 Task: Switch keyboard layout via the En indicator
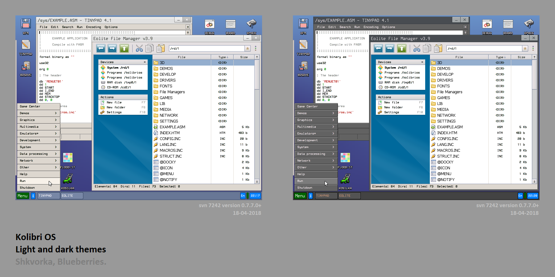[x=243, y=195]
